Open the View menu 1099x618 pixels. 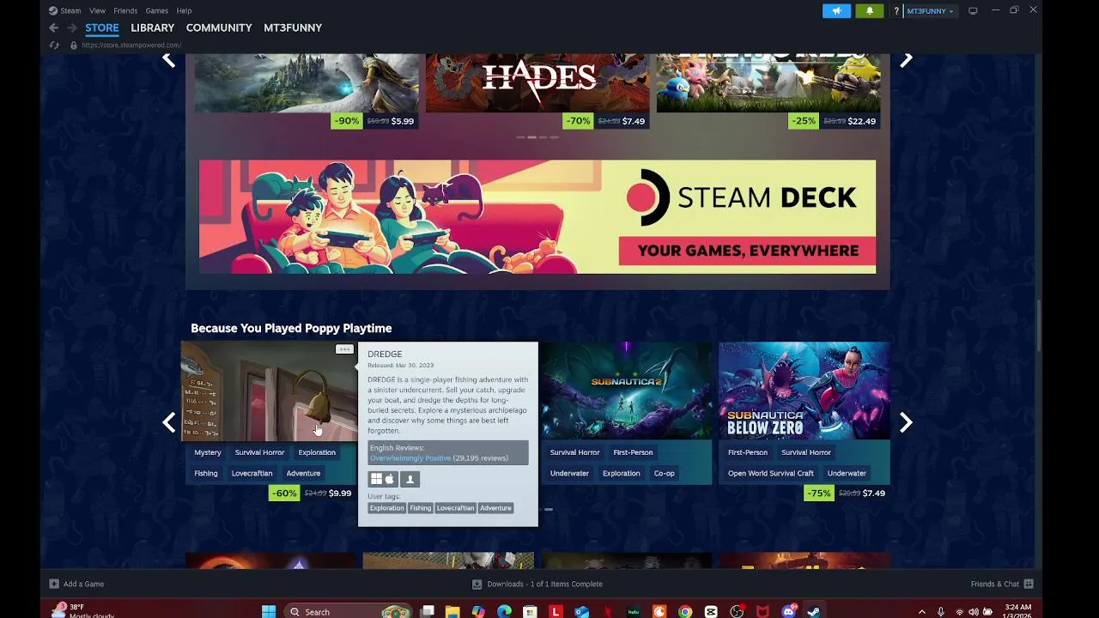[97, 10]
